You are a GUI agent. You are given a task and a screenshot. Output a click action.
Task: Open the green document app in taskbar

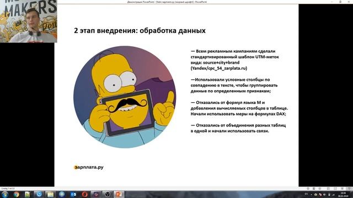(x=28, y=194)
